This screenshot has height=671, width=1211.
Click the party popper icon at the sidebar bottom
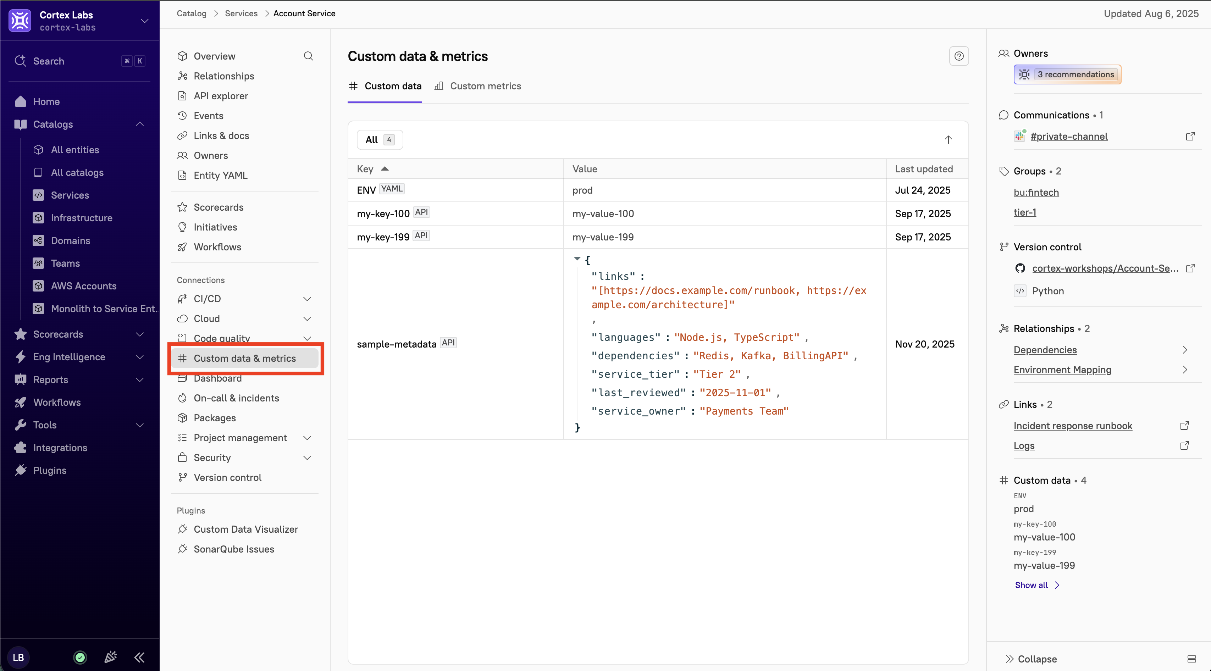coord(110,658)
